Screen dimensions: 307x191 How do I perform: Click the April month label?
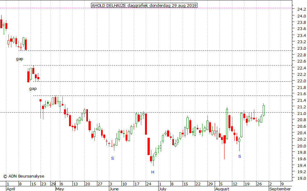[x=11, y=189]
